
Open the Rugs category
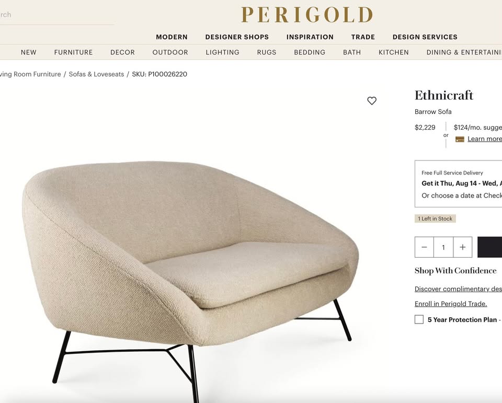tap(267, 52)
